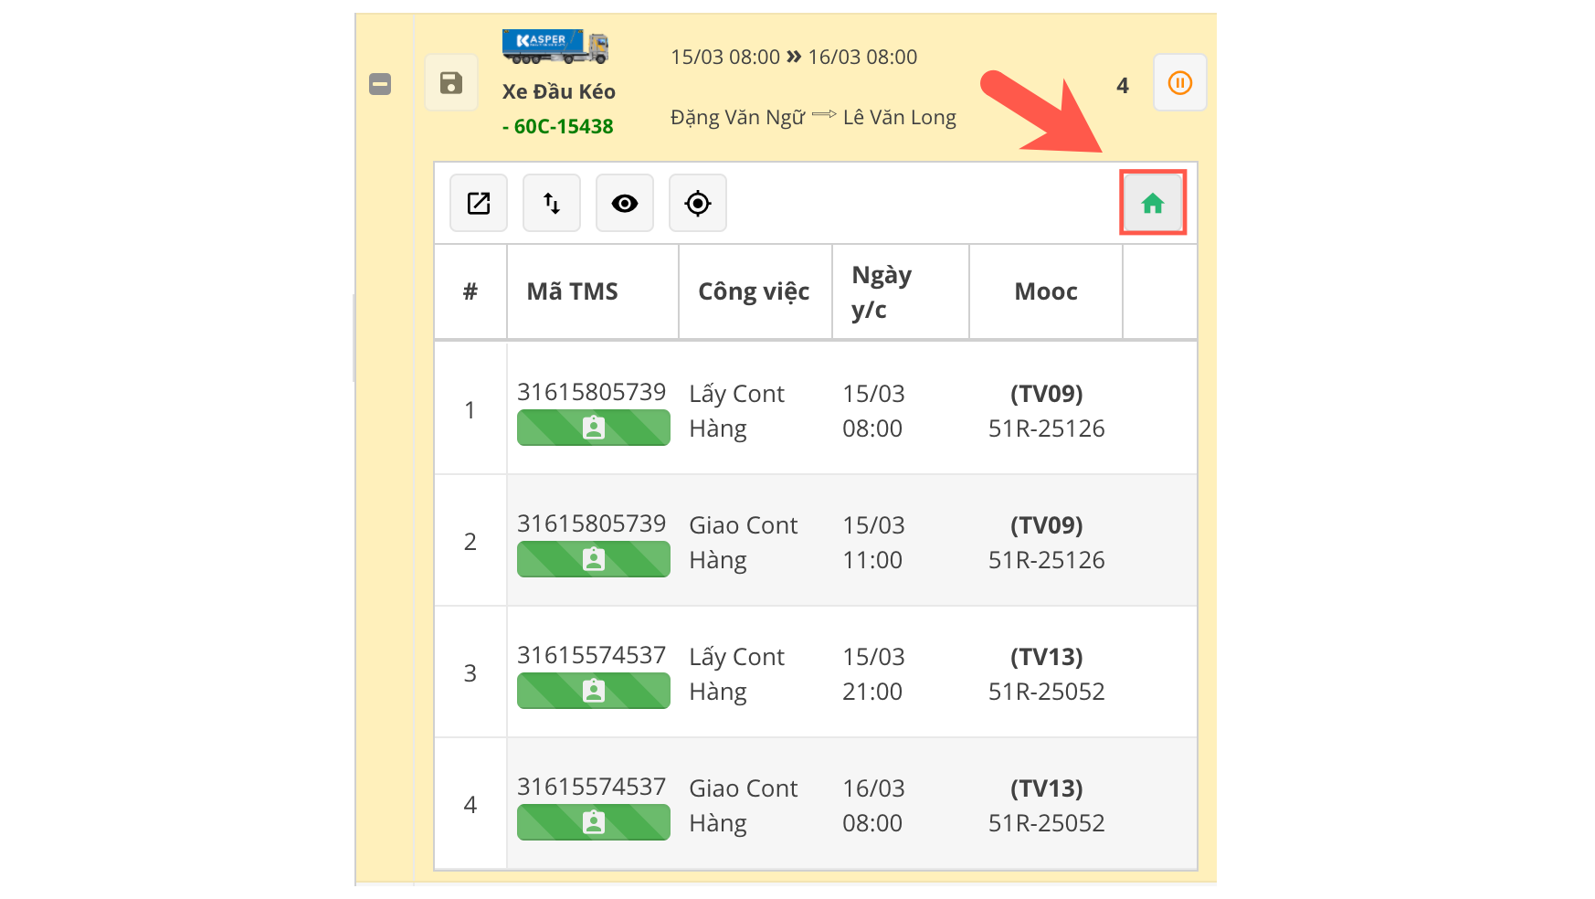This screenshot has height=899, width=1595.
Task: Collapse the vehicle row with minus icon
Action: [380, 84]
